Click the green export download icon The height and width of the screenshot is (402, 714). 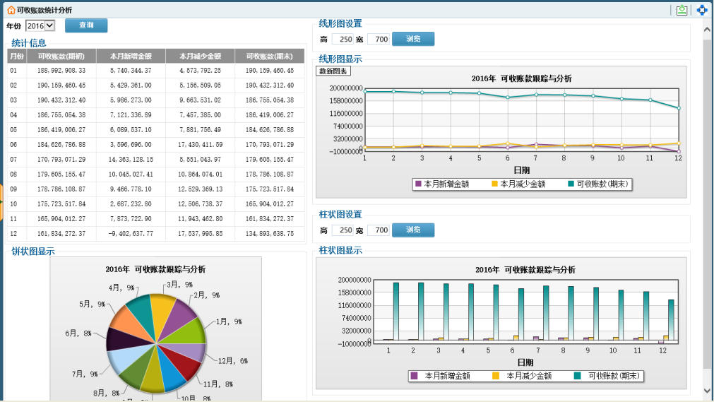(682, 10)
